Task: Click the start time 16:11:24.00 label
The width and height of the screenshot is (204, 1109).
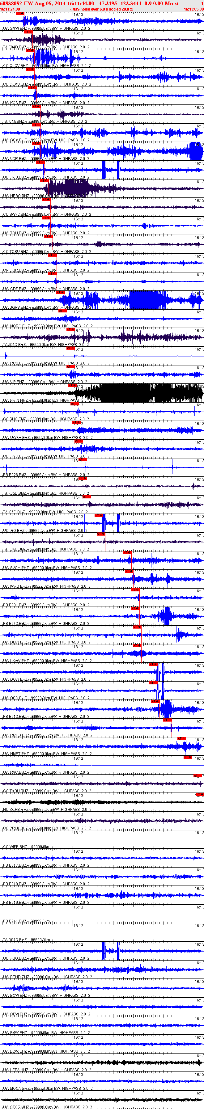Action: (x=10, y=9)
